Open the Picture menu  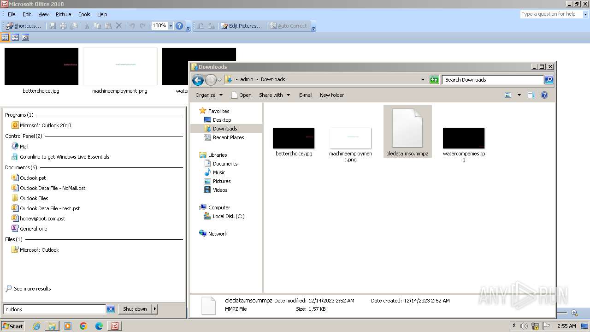63,14
